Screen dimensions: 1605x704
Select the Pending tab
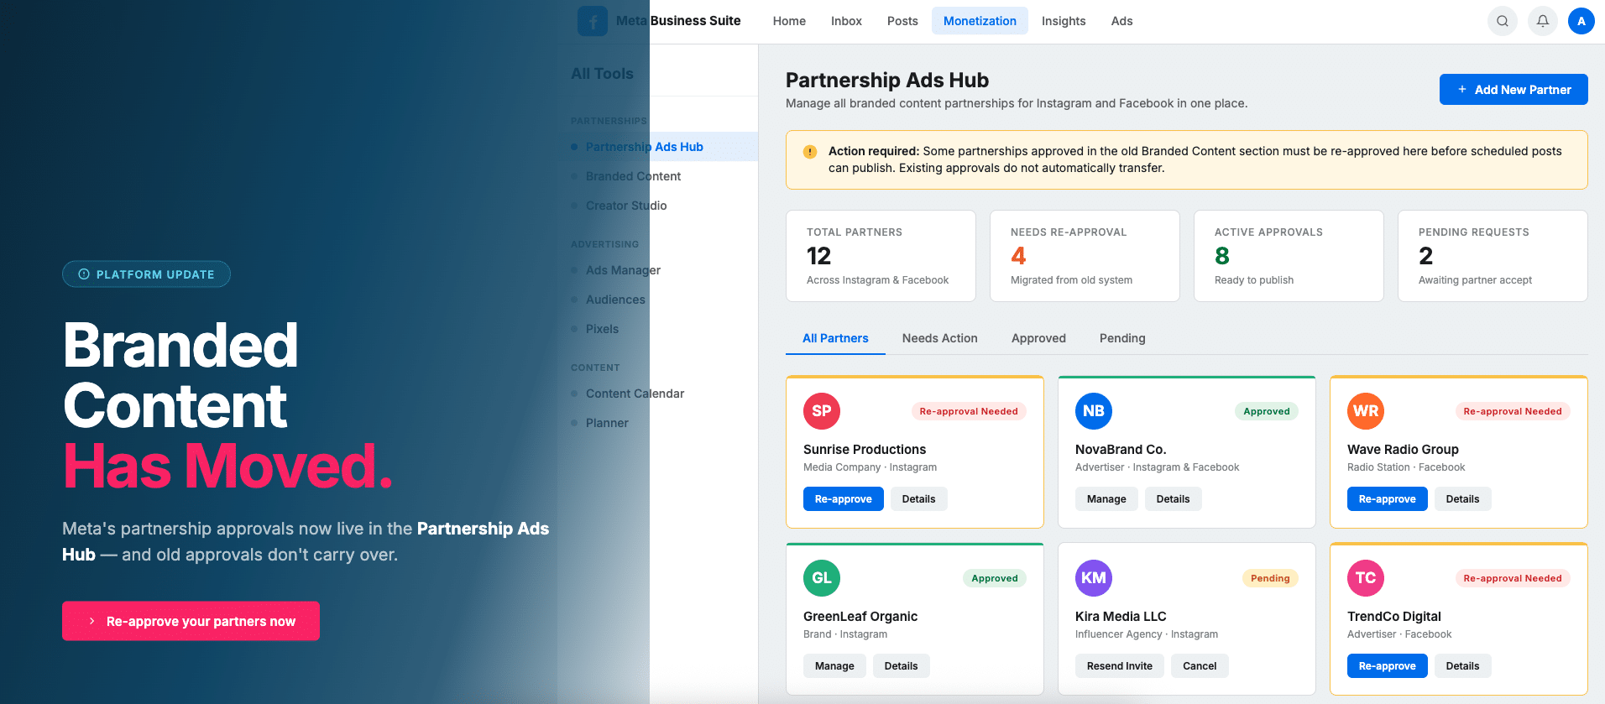pos(1121,338)
